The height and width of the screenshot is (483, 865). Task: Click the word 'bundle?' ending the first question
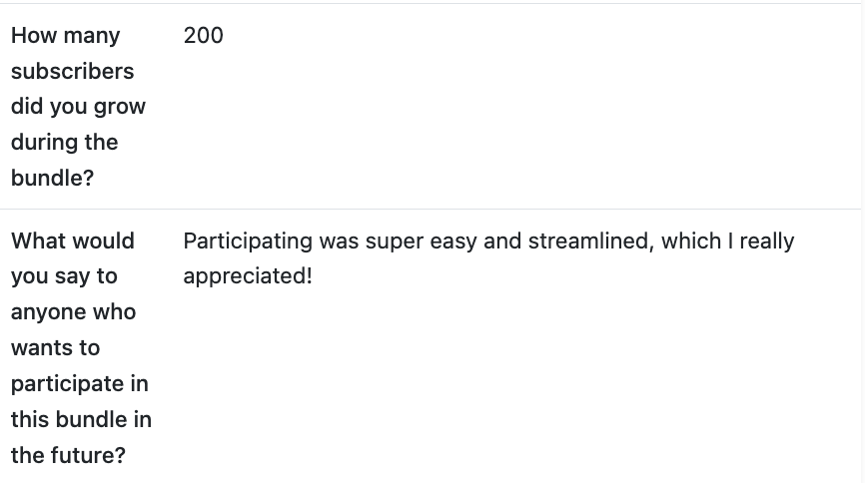coord(52,179)
